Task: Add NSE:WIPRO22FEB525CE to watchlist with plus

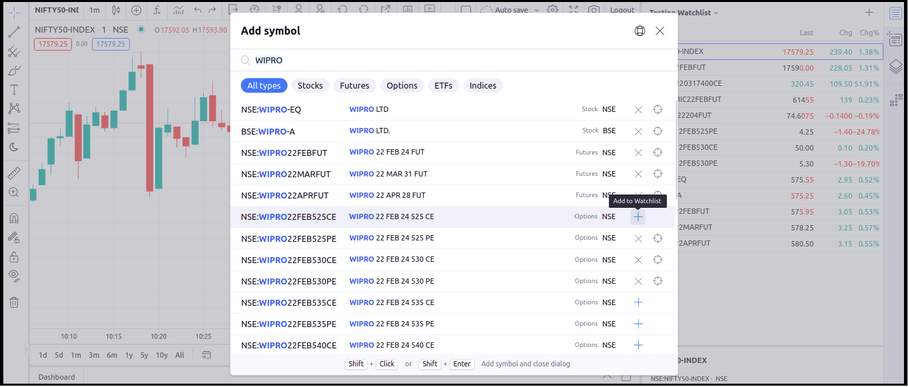Action: [638, 216]
